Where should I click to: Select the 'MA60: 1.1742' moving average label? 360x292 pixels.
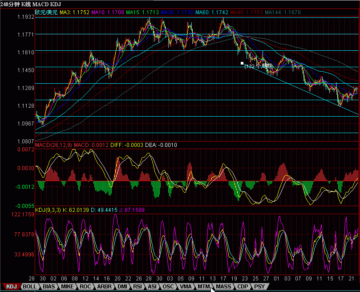coord(212,12)
